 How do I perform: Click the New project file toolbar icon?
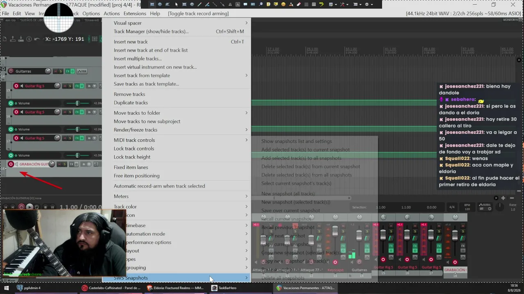(5, 39)
